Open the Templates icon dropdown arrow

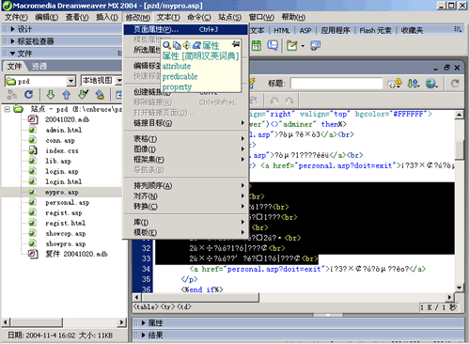click(303, 46)
